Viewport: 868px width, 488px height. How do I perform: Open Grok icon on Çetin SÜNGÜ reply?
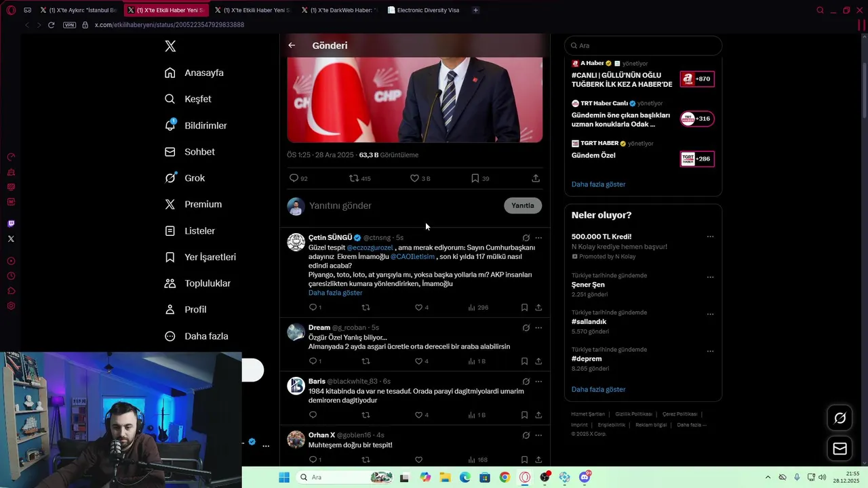coord(526,238)
